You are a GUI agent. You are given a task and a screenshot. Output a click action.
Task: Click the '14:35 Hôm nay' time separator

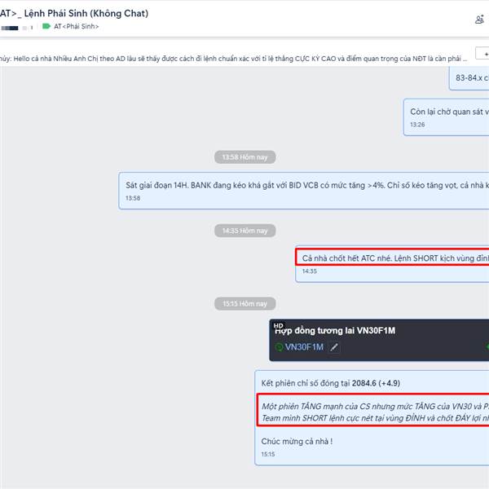pyautogui.click(x=244, y=231)
